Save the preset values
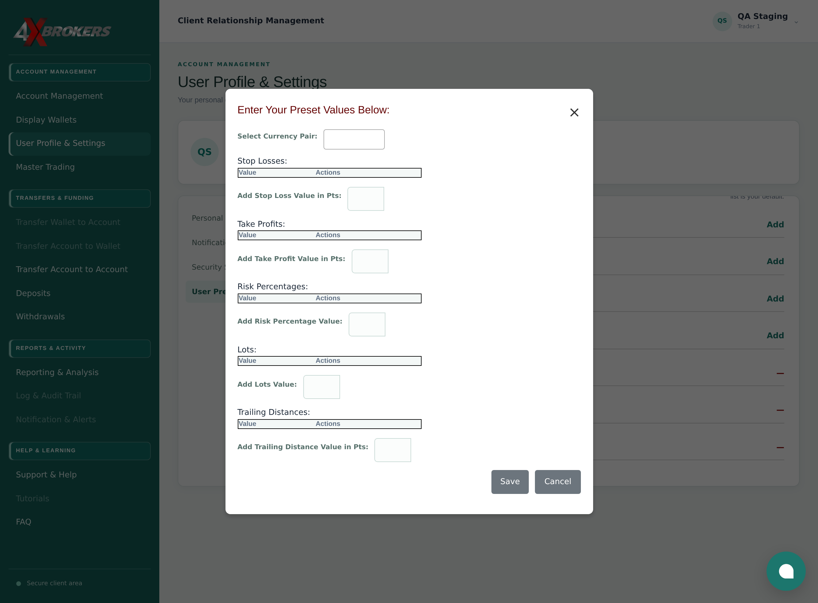This screenshot has width=818, height=603. click(x=509, y=482)
